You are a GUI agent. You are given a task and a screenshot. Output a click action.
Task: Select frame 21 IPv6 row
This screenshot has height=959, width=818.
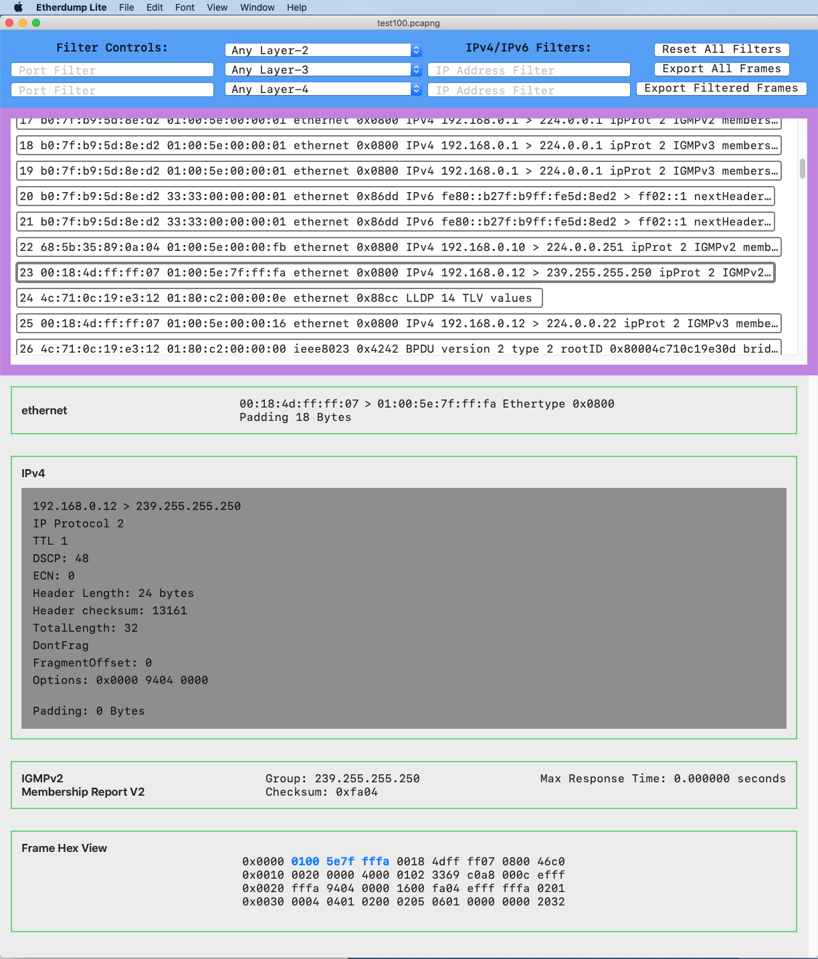tap(395, 222)
